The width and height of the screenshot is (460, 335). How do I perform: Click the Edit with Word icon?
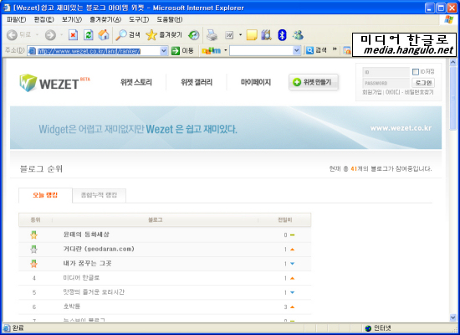click(x=229, y=35)
